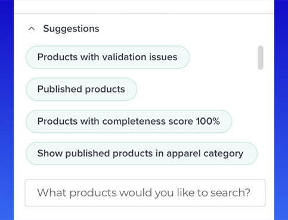Apply the validation issues product filter suggestion

point(107,57)
